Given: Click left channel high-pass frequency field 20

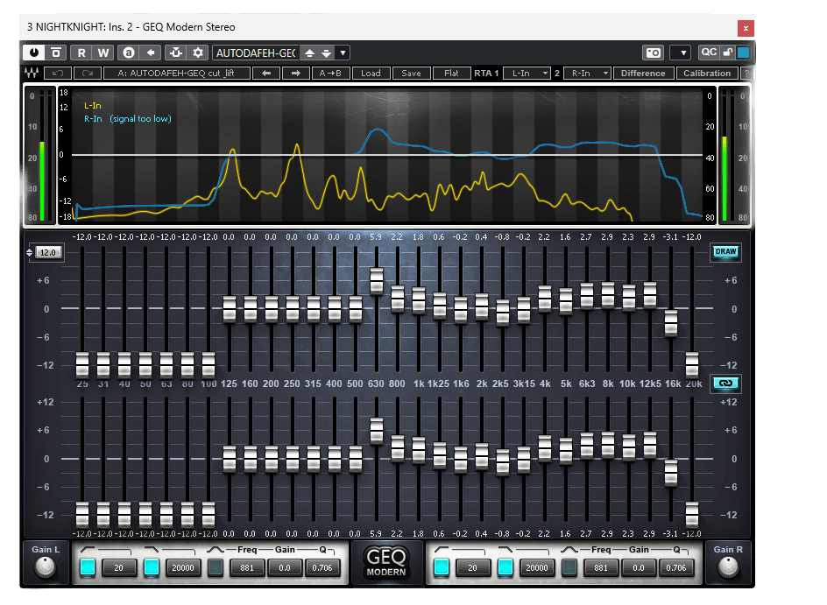Looking at the screenshot, I should click(x=118, y=567).
